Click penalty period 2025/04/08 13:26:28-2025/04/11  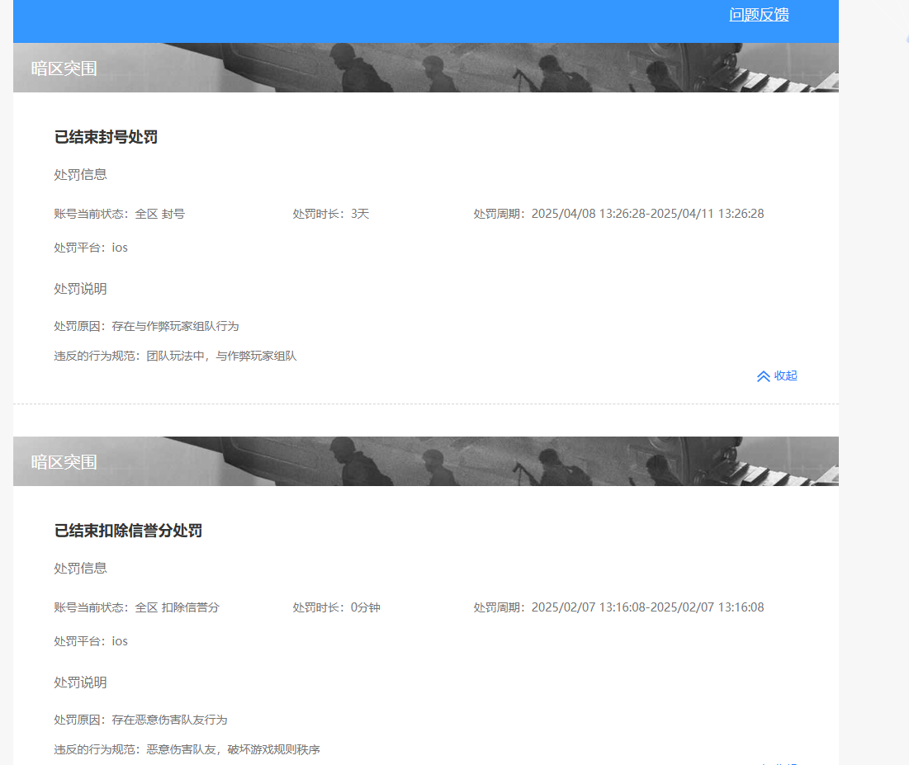pos(618,214)
